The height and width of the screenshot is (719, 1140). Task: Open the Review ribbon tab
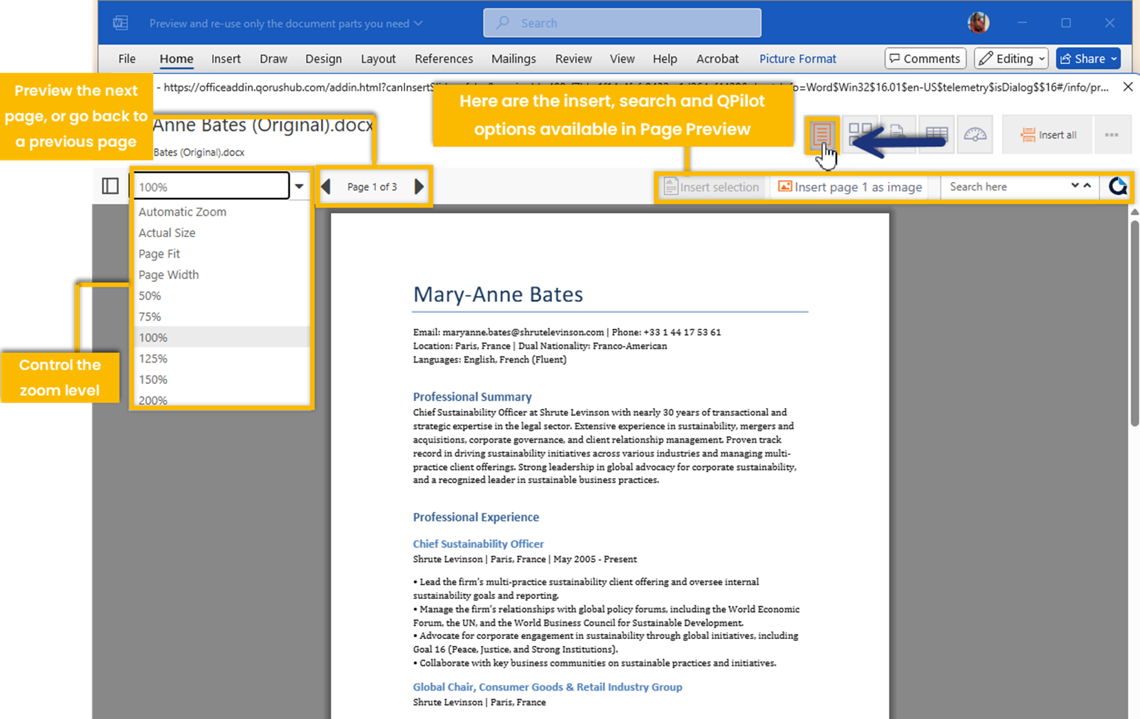pos(573,59)
